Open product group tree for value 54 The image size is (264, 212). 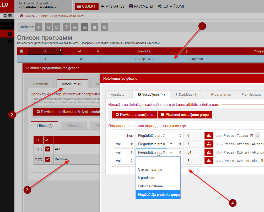(x=209, y=152)
